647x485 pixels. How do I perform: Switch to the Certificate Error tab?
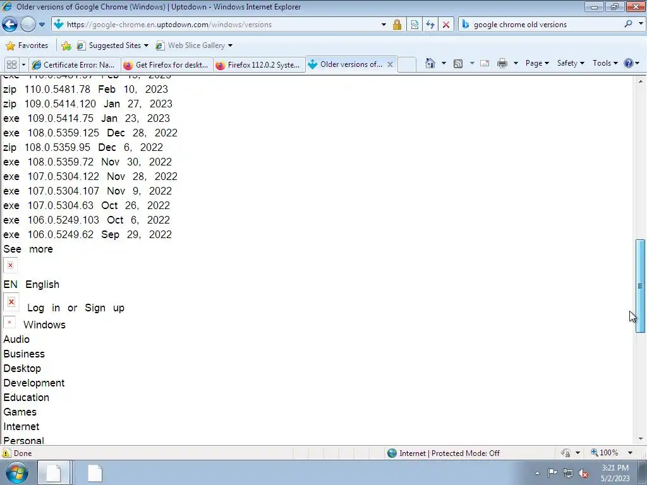coord(75,65)
